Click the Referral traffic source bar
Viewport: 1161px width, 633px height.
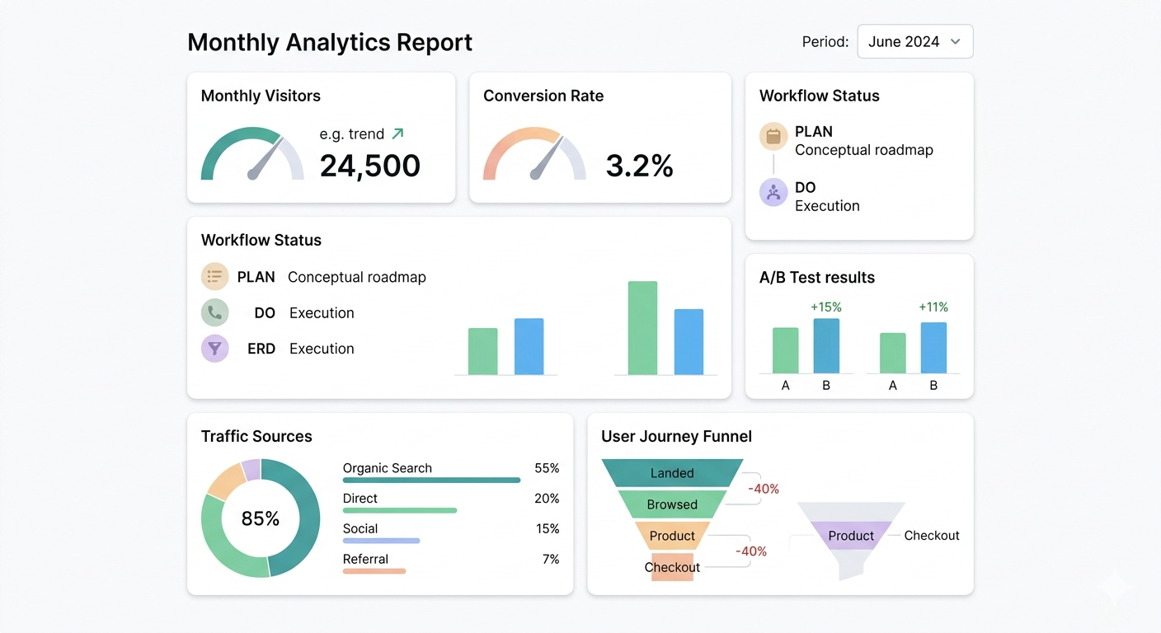point(374,570)
